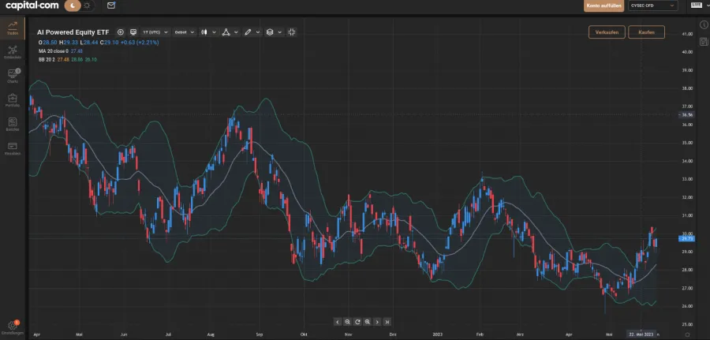Screen dimensions: 710x340
Task: Open the Gebot price type dropdown
Action: 185,32
